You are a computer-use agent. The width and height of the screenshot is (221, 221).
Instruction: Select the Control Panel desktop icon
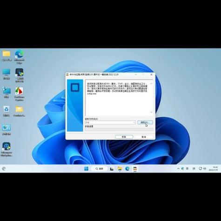[7, 128]
